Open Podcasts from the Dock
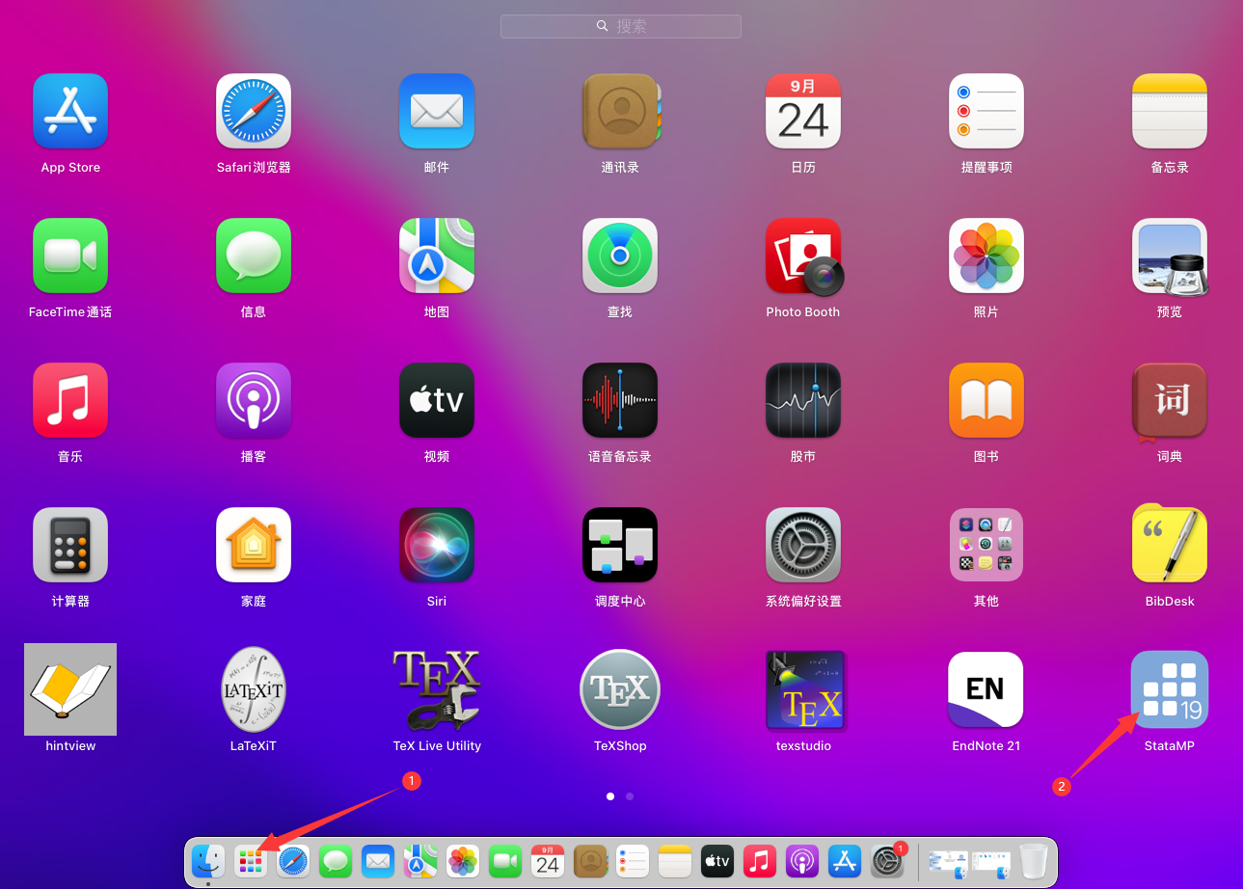Viewport: 1243px width, 889px height. coord(802,860)
